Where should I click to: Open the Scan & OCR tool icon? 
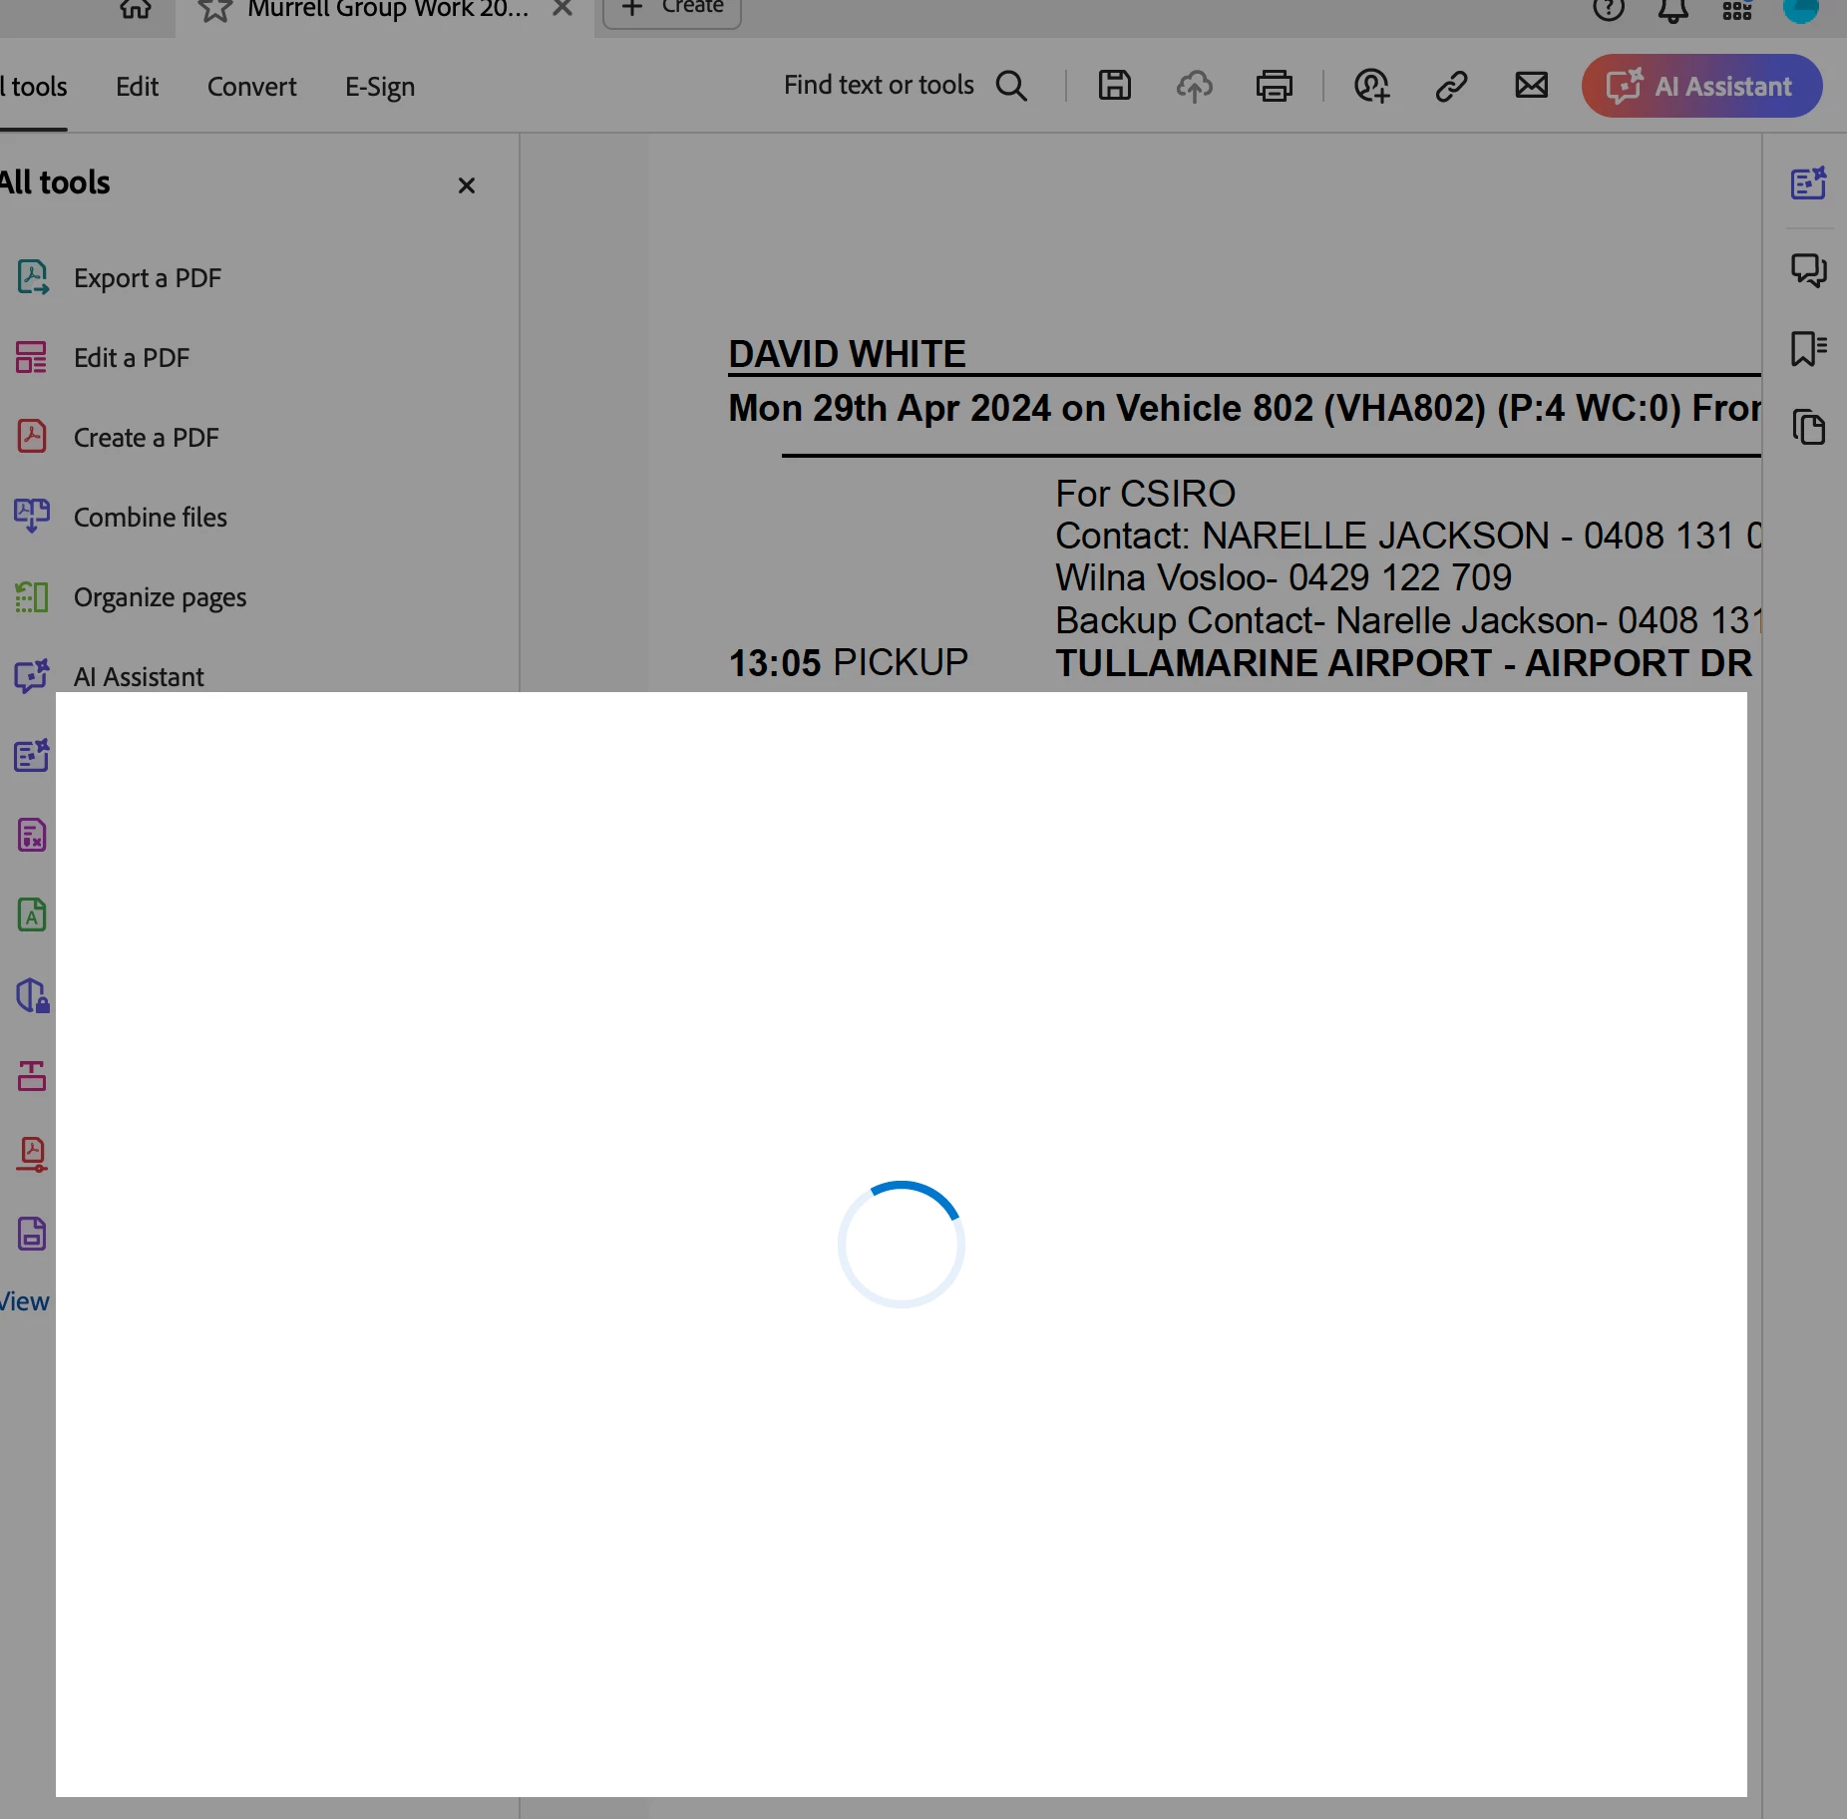(x=32, y=915)
